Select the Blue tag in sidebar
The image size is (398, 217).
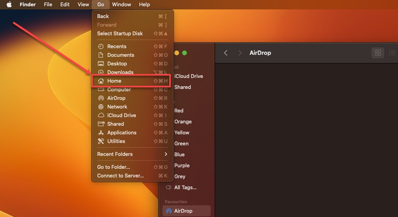point(179,154)
